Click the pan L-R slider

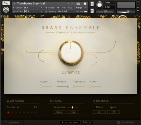(105, 12)
